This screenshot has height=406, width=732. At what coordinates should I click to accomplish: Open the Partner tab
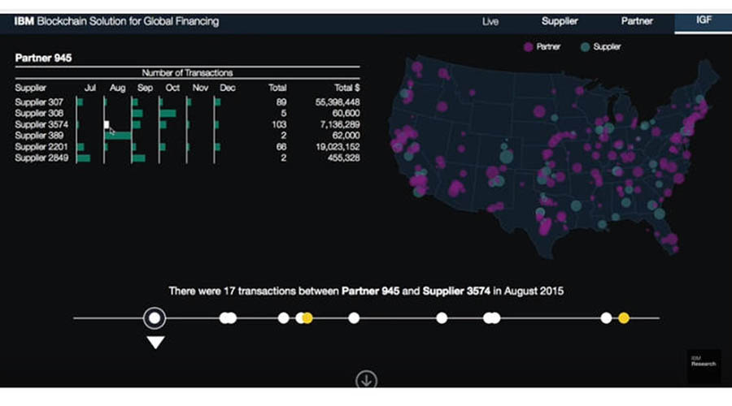point(637,21)
